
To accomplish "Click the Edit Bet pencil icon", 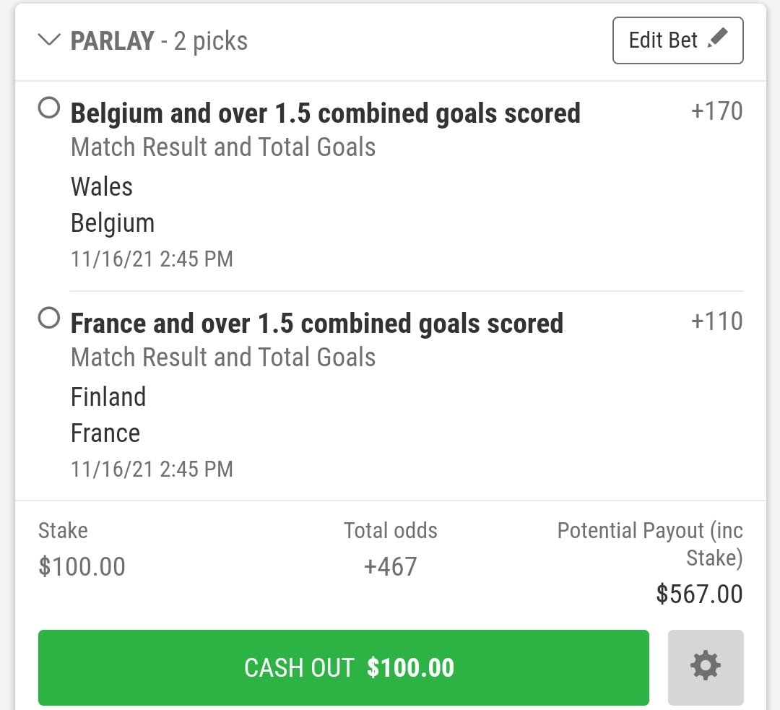I will (x=718, y=38).
